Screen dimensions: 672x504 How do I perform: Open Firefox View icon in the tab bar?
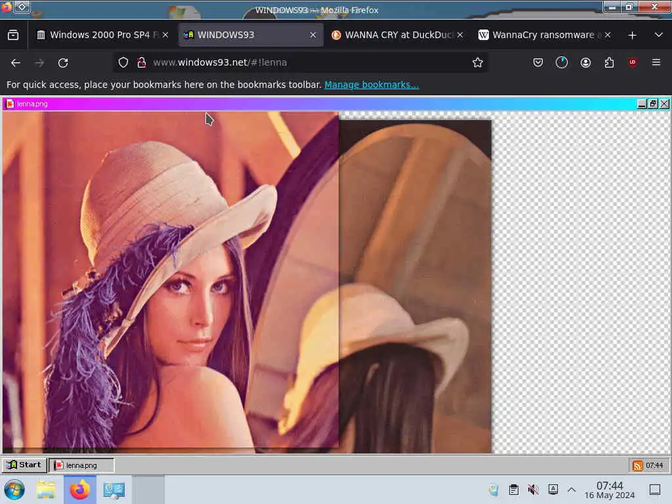tap(13, 35)
